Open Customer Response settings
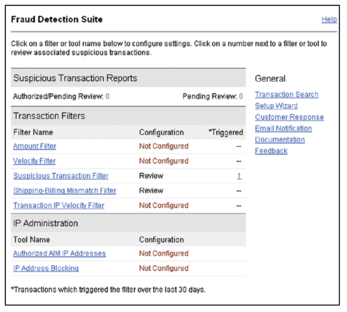This screenshot has height=312, width=347. tap(289, 117)
